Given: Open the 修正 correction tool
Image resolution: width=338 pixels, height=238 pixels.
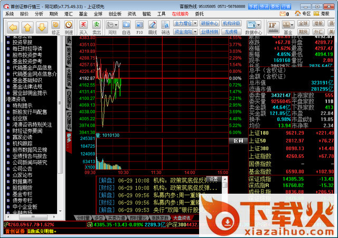Looking at the screenshot, I should click(x=55, y=27).
